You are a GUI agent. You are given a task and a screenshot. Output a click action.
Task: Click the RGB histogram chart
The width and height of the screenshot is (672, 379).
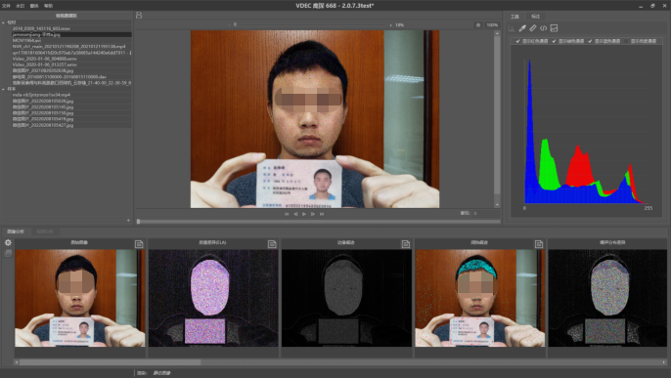coord(586,132)
